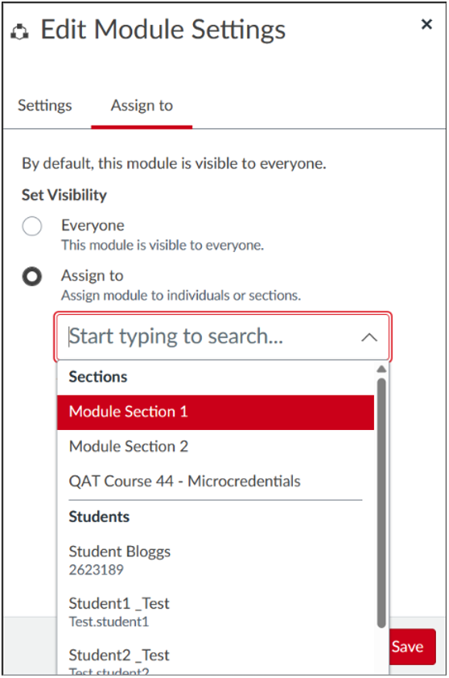Close the Edit Module Settings tray
This screenshot has height=678, width=449.
[426, 24]
